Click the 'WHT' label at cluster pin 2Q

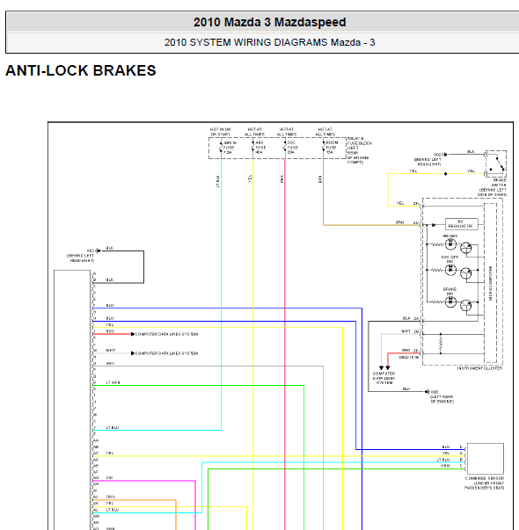[x=406, y=331]
